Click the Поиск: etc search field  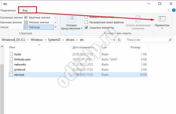pyautogui.click(x=147, y=40)
